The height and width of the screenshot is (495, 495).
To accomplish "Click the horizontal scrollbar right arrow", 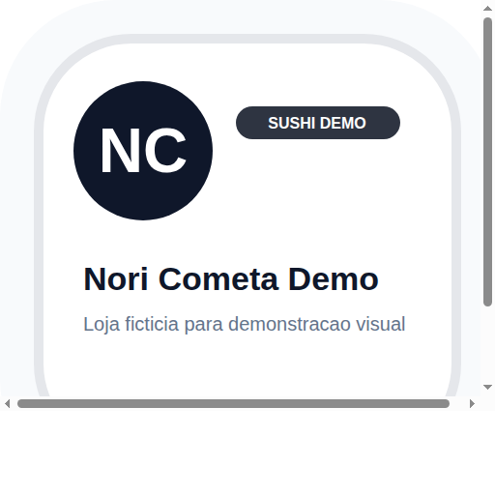I will click(x=472, y=403).
